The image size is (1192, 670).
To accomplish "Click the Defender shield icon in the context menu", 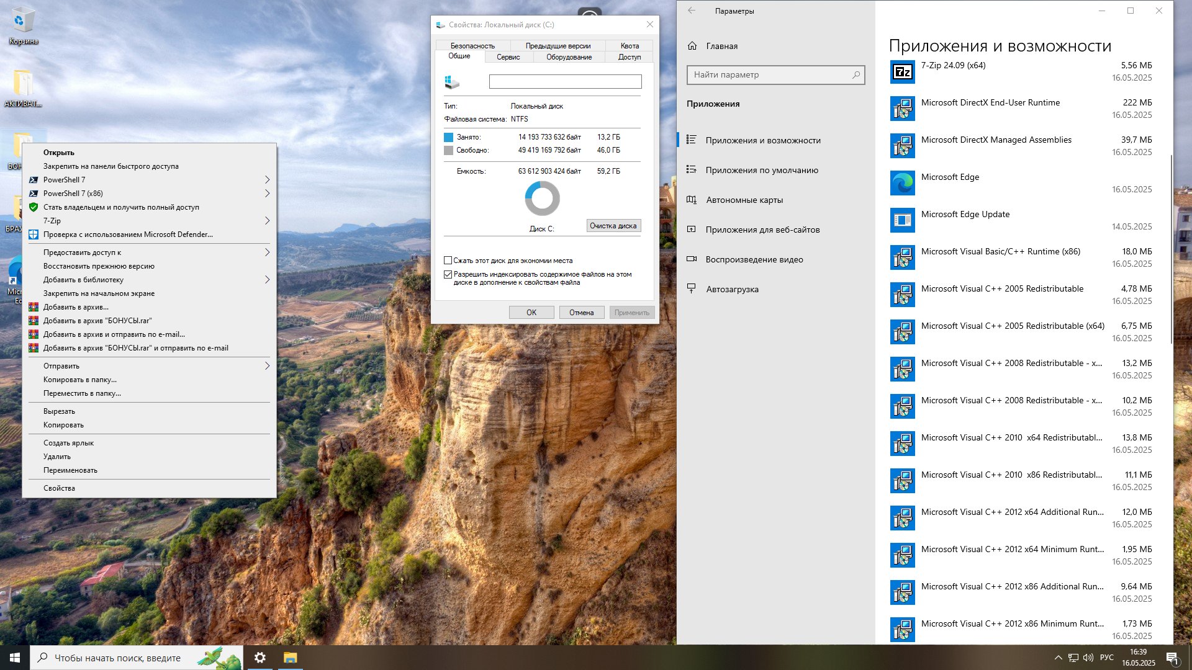I will point(34,234).
